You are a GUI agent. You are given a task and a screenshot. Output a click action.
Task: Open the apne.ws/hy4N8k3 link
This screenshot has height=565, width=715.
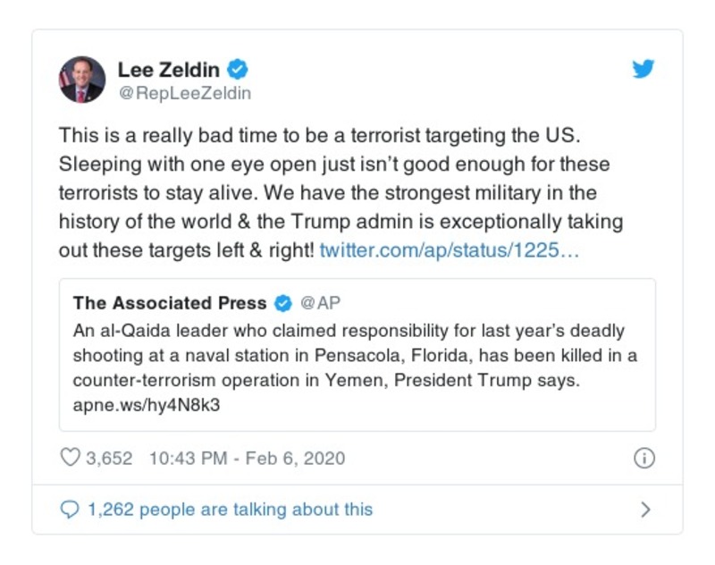[x=147, y=404]
